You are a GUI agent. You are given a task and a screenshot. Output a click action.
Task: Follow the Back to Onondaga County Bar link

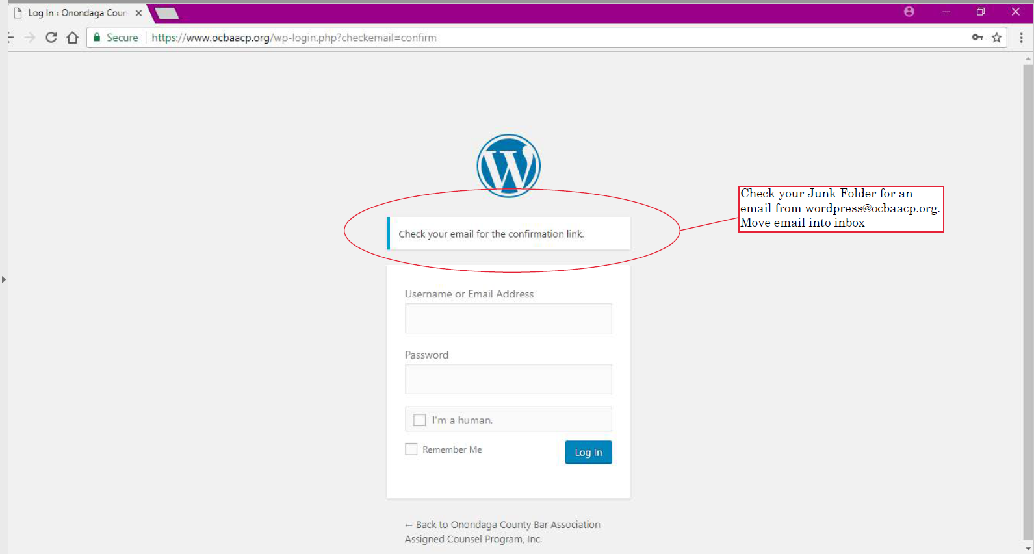tap(502, 532)
